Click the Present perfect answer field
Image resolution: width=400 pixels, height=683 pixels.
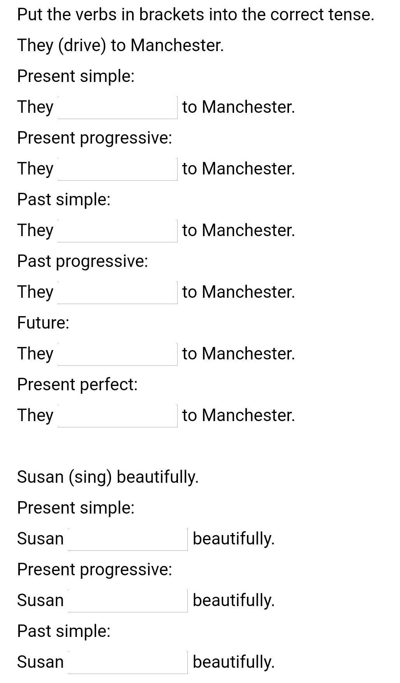118,416
